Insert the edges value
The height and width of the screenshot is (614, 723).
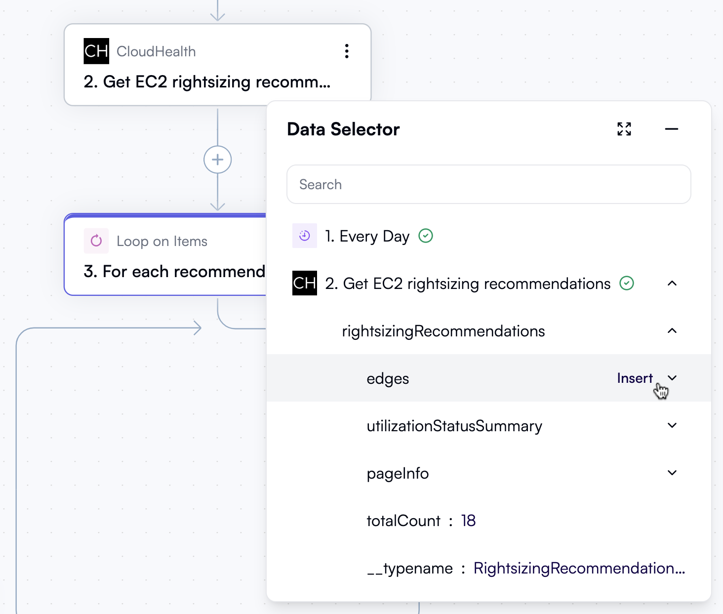[x=635, y=378]
